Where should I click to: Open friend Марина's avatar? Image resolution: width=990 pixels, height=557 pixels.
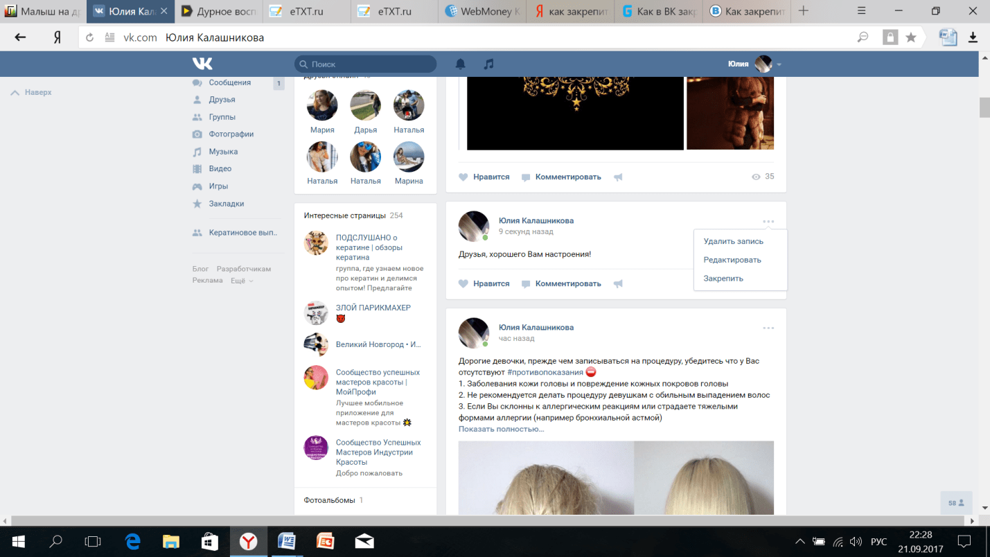(x=409, y=157)
